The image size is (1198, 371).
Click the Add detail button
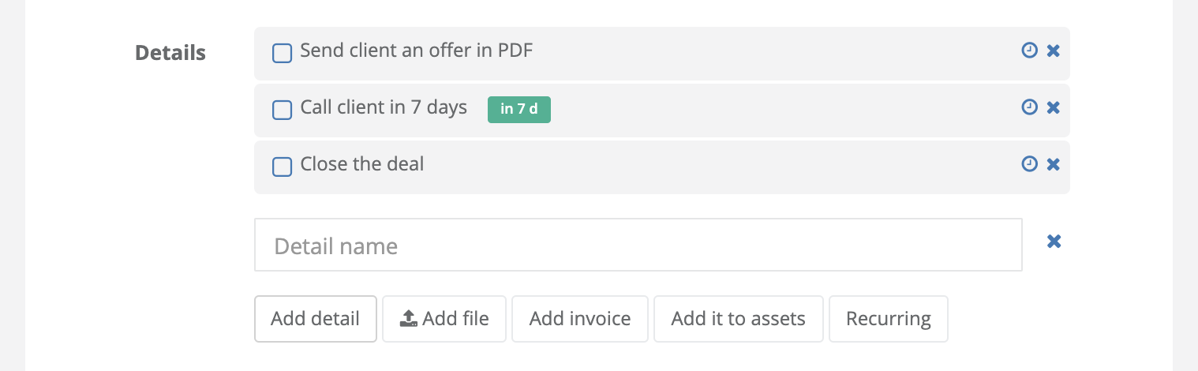[315, 319]
